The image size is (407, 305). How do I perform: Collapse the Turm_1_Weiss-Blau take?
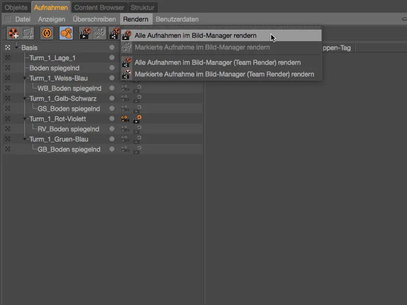(x=24, y=78)
